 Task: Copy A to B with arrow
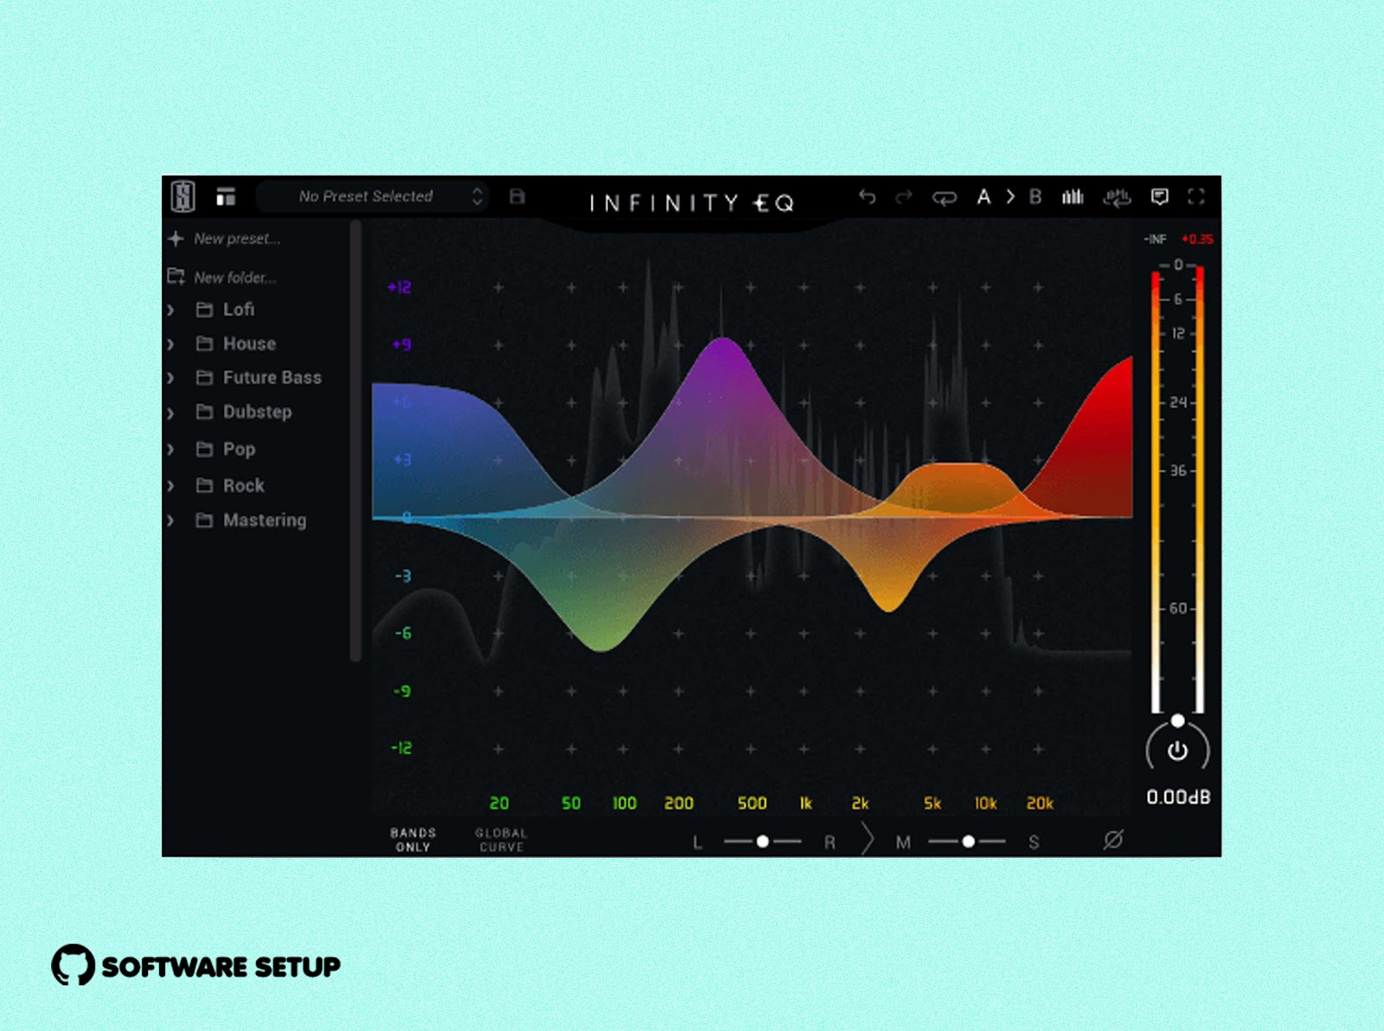(1009, 197)
